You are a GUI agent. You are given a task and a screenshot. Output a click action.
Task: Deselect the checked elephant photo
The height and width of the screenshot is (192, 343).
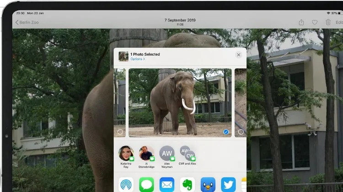226,132
